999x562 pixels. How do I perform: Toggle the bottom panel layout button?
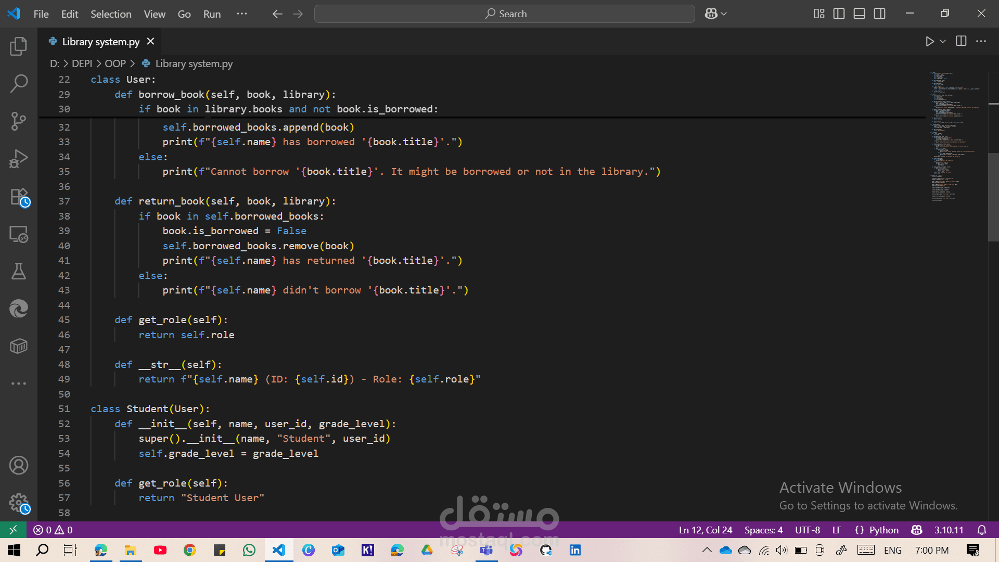tap(859, 14)
